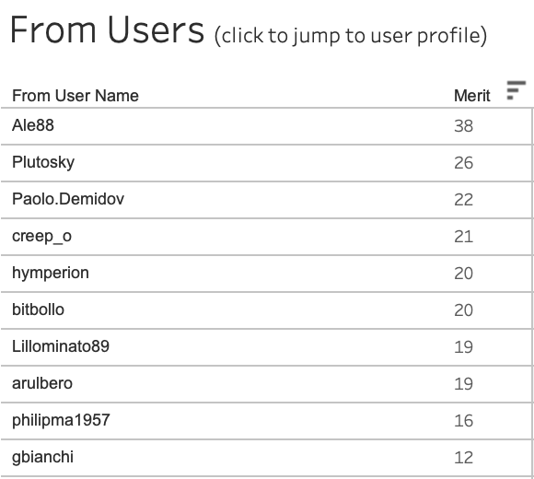This screenshot has width=534, height=479.
Task: Select merit value 22 for Paolo.Demidov
Action: click(x=463, y=200)
